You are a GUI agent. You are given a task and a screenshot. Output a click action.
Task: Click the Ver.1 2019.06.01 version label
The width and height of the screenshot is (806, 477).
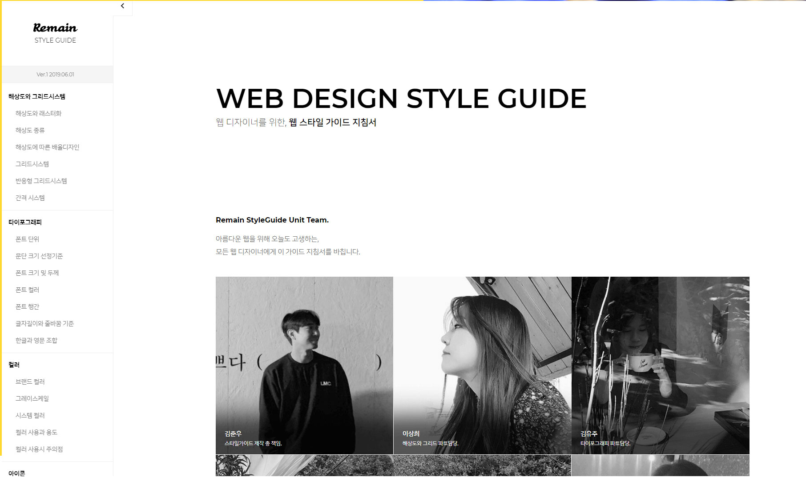tap(56, 74)
